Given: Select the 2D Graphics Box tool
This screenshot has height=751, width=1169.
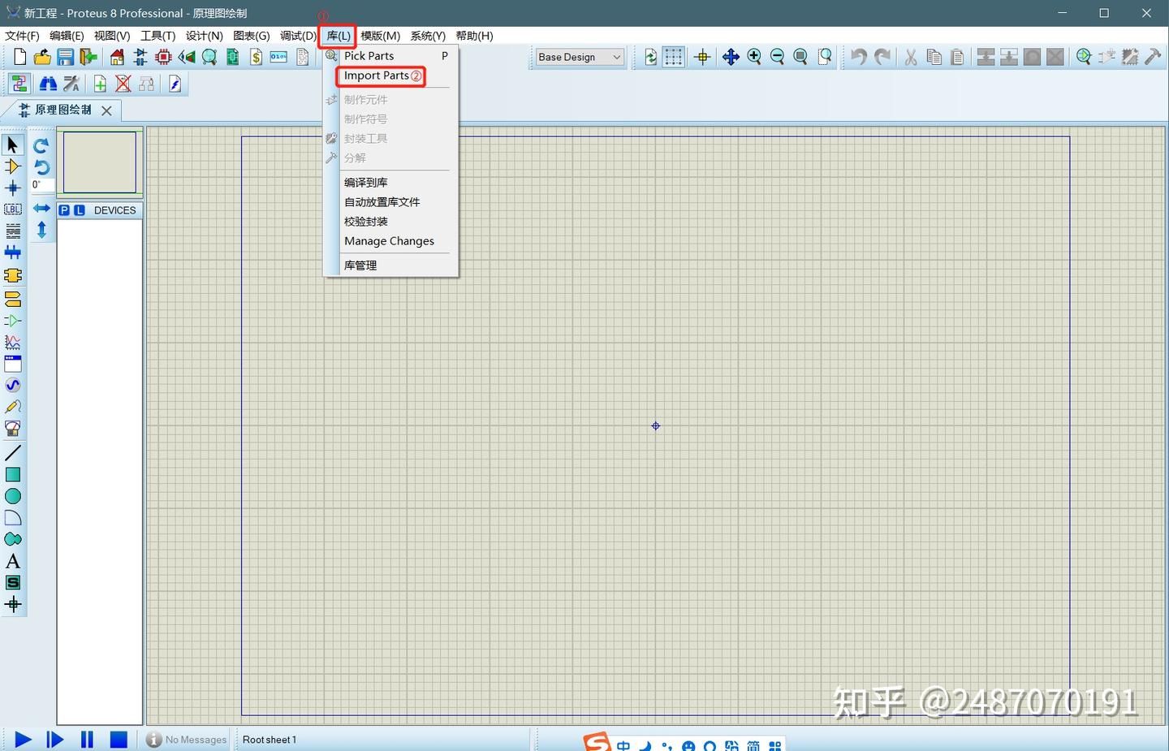Looking at the screenshot, I should pyautogui.click(x=13, y=475).
